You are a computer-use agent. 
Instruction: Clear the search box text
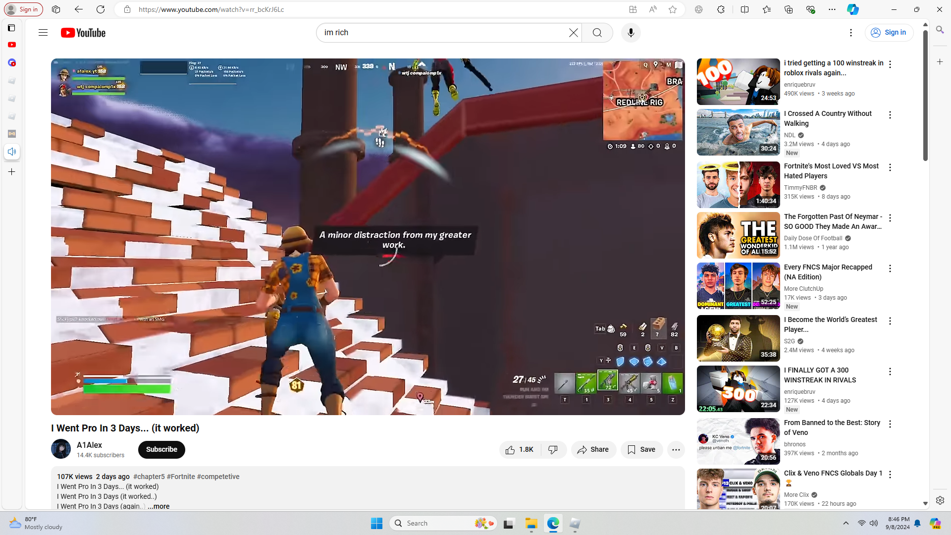pyautogui.click(x=573, y=33)
